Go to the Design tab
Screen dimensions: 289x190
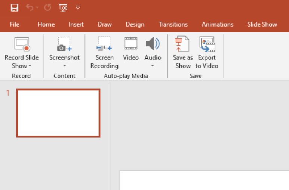[x=135, y=24]
